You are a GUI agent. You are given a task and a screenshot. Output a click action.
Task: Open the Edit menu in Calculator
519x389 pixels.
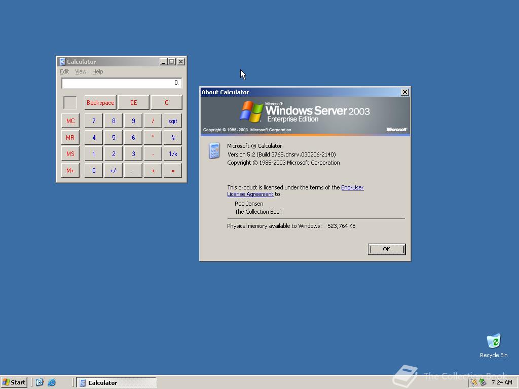point(64,71)
